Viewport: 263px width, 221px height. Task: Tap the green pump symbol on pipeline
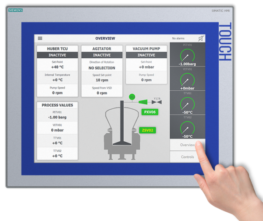(143, 102)
